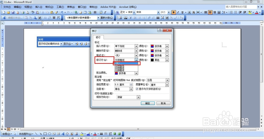Viewport: 264px width, 139px height.
Task: Toggle center alignment button
Action: pyautogui.click(x=210, y=12)
